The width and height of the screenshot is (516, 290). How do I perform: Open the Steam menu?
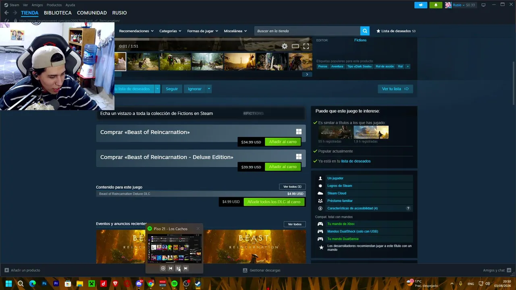pos(14,5)
